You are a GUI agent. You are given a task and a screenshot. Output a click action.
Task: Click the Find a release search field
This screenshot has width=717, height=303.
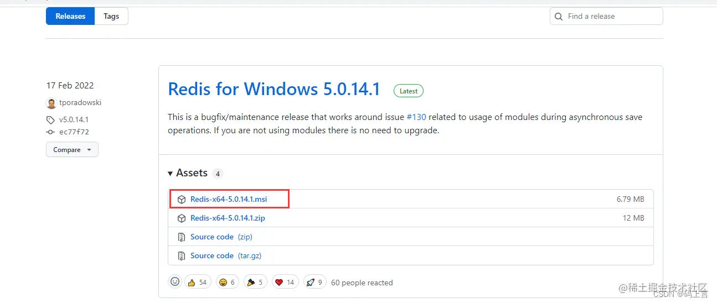click(x=606, y=16)
